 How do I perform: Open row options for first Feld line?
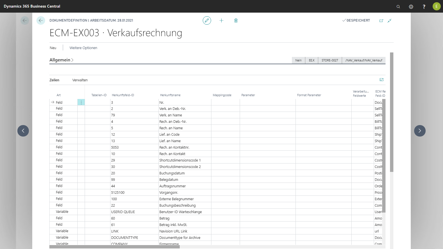[81, 102]
